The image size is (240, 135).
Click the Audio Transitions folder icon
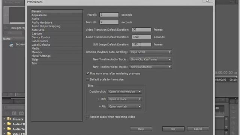(9, 129)
